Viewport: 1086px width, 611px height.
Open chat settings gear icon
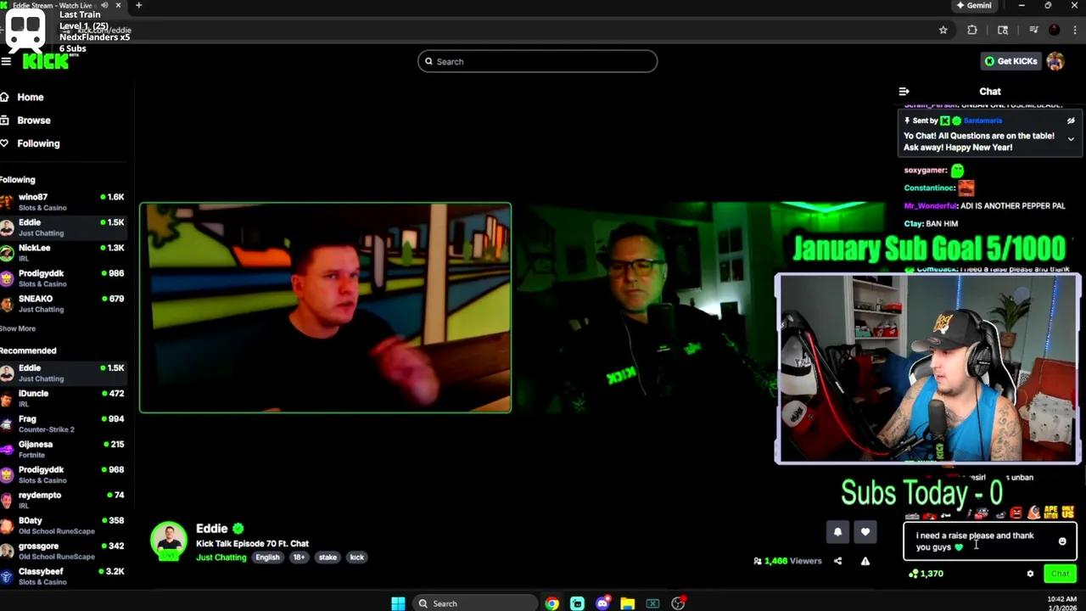pos(1030,574)
